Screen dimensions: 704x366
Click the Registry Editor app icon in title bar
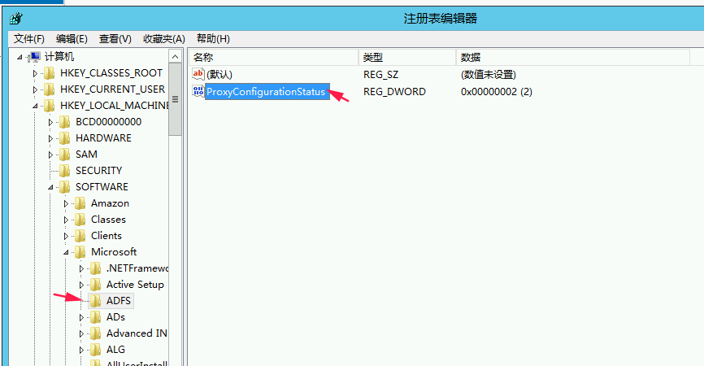coord(16,19)
